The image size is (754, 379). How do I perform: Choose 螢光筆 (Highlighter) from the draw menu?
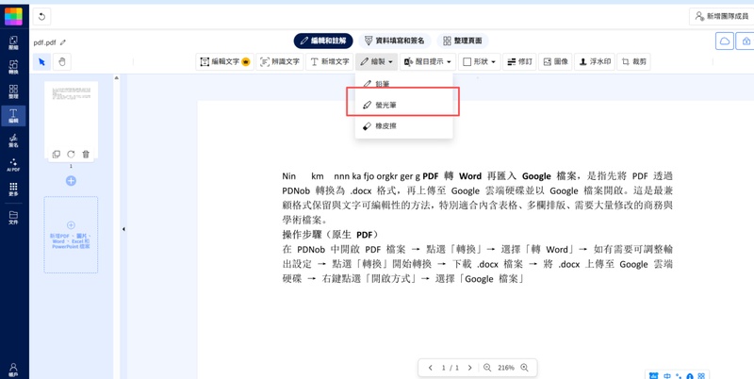404,105
